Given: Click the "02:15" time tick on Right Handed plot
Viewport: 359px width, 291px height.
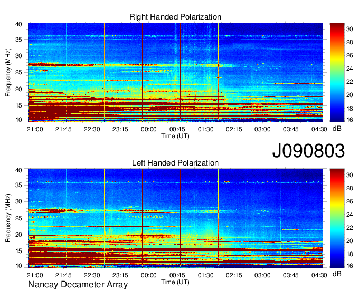Looking at the screenshot, I should (234, 129).
